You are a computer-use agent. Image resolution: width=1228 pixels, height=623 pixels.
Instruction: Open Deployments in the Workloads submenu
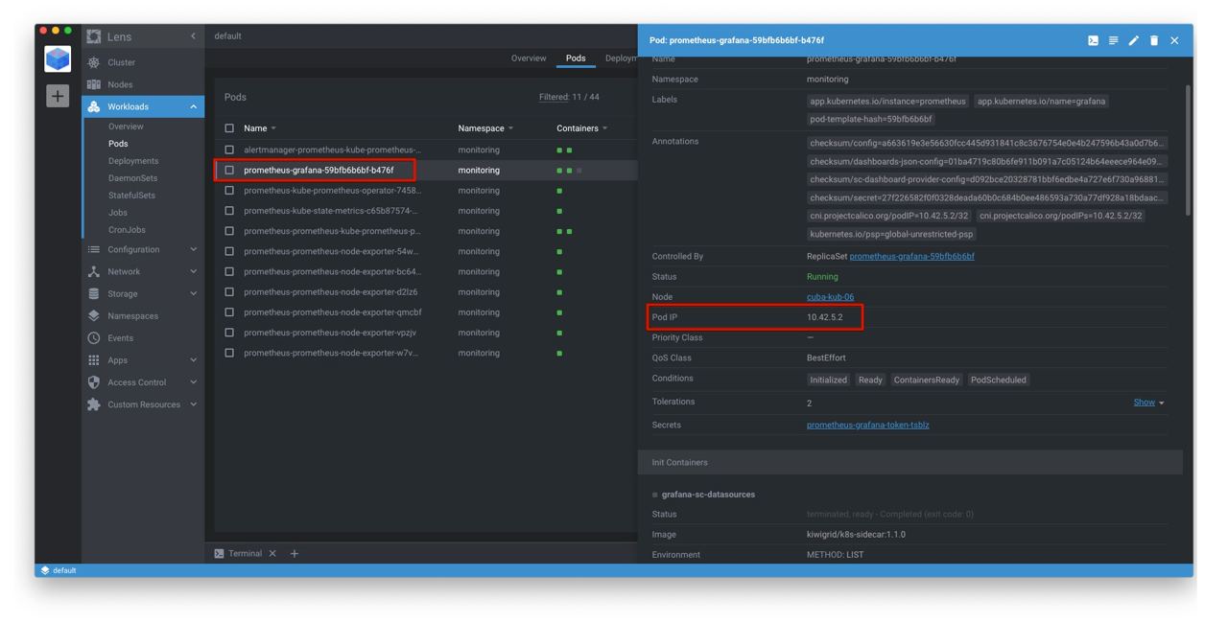coord(133,161)
